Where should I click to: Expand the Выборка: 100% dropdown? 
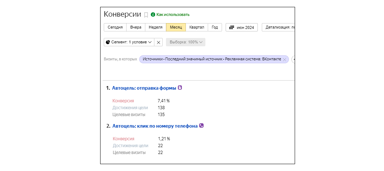pos(186,42)
